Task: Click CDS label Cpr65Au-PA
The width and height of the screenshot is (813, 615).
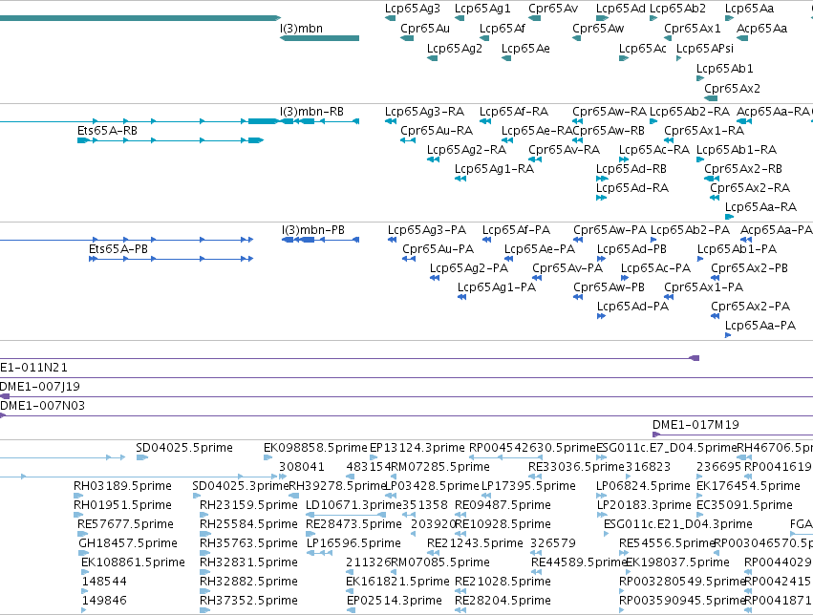Action: (439, 249)
